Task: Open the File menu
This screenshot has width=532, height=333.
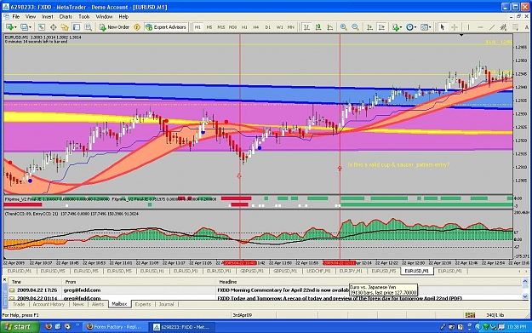Action: coord(16,16)
